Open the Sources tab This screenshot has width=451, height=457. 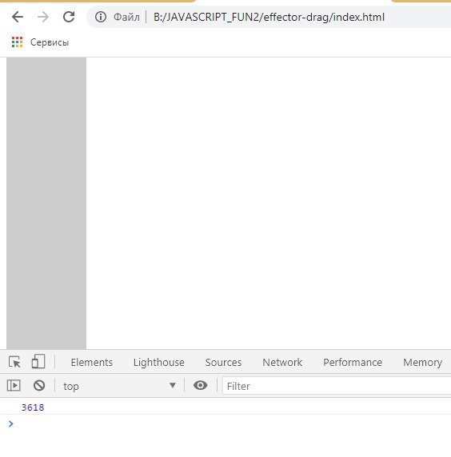point(223,362)
